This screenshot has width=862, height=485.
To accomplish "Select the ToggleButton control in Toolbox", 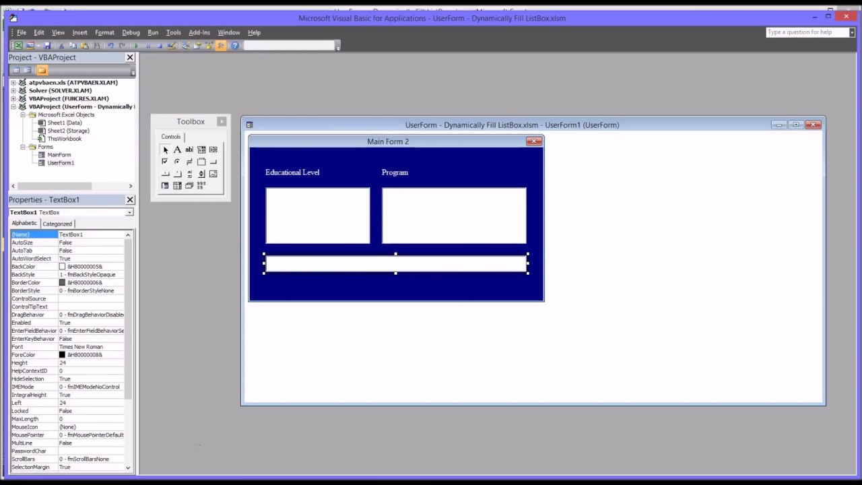I will [189, 162].
